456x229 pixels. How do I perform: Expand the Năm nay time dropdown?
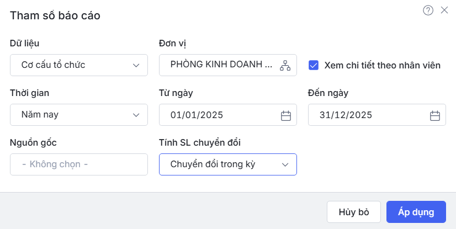[72, 115]
